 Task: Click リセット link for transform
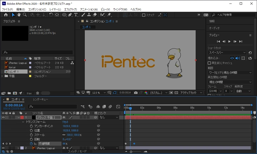(66, 122)
